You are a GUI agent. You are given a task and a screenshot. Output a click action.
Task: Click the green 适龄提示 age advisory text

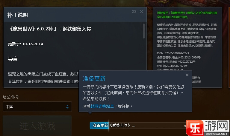pos(187,15)
